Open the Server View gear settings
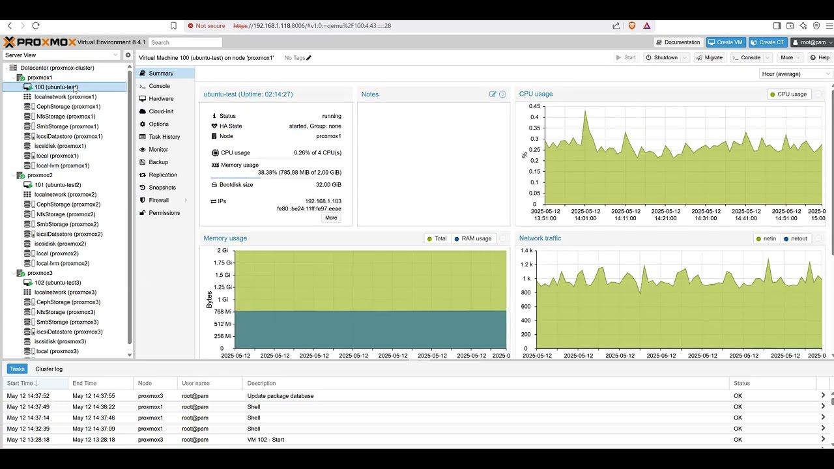Image resolution: width=834 pixels, height=469 pixels. 128,55
